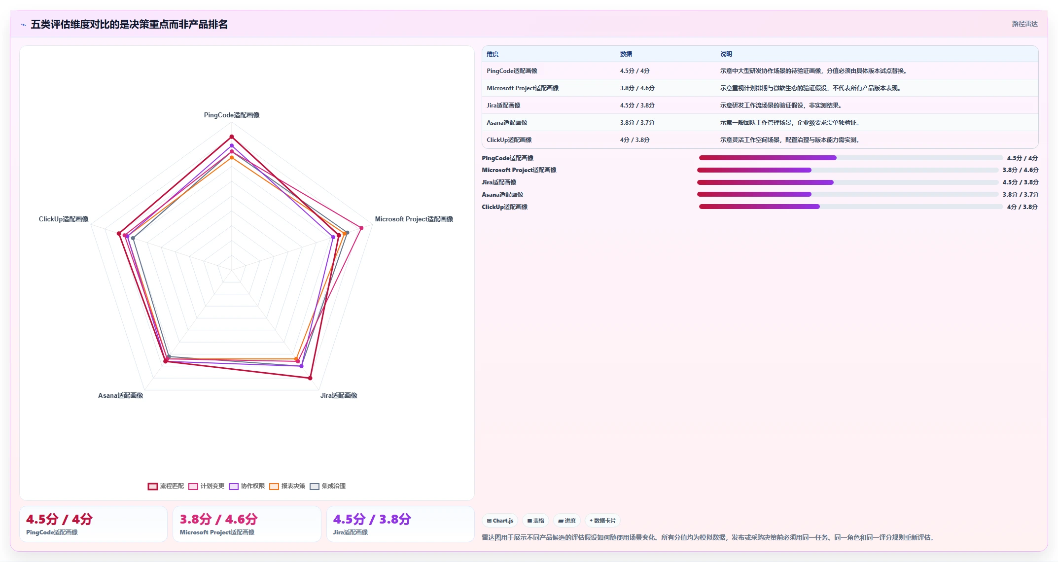
Task: Click the table cell '3.8分 / 4.6分'
Action: [637, 88]
